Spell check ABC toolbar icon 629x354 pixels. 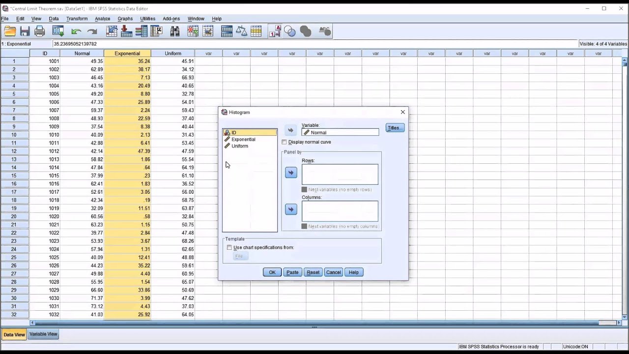(x=325, y=31)
